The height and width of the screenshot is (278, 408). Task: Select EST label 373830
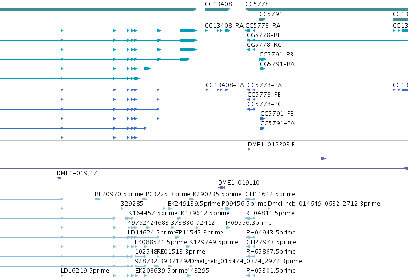182,223
